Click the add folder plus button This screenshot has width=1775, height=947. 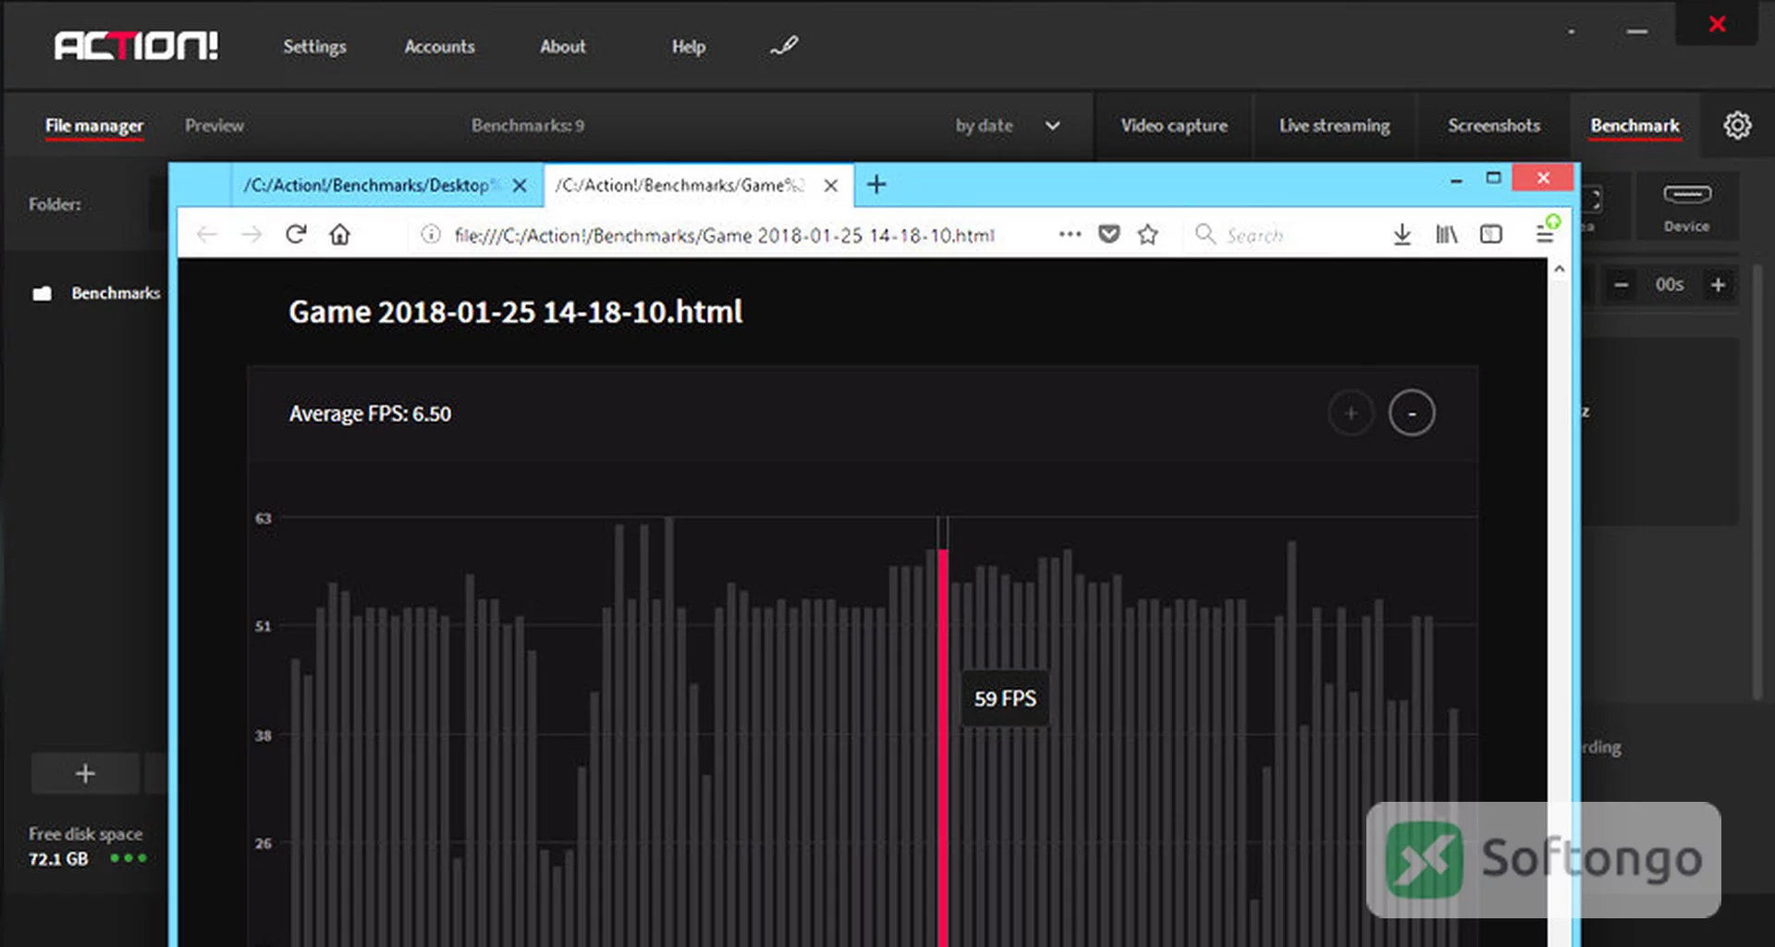(x=85, y=773)
